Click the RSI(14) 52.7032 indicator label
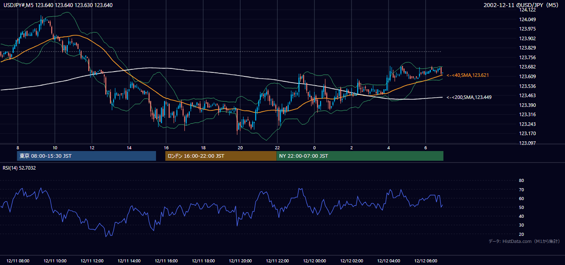Screen dimensions: 565x265 coord(19,168)
